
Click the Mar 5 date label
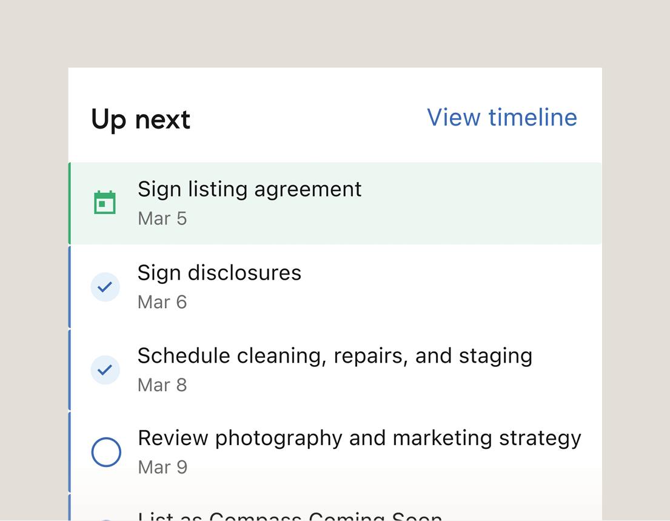(x=162, y=218)
